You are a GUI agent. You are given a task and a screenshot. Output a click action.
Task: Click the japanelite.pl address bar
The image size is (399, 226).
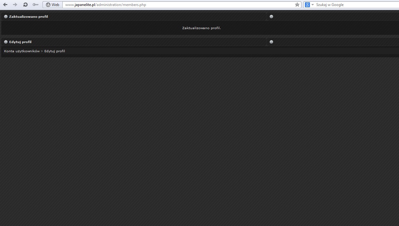point(177,5)
